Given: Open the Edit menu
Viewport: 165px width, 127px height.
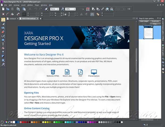Looking at the screenshot, I should [10, 5].
